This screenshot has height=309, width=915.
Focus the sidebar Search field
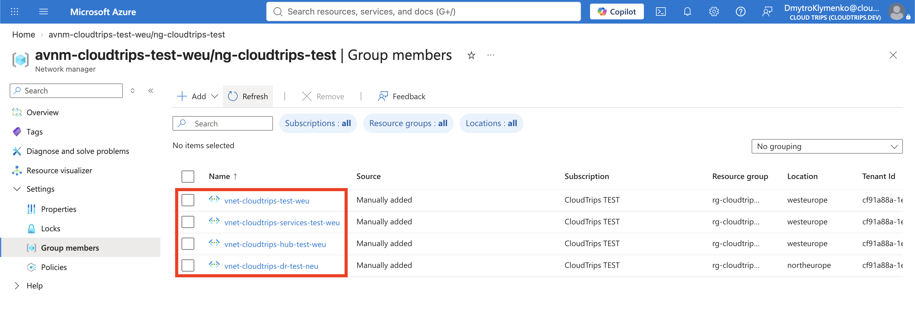click(67, 91)
